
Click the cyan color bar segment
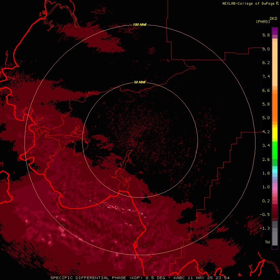click(275, 171)
